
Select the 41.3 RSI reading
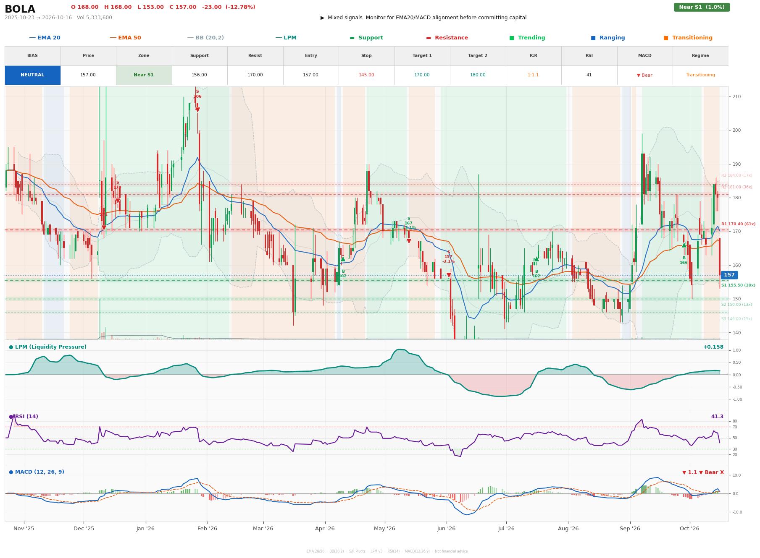717,417
